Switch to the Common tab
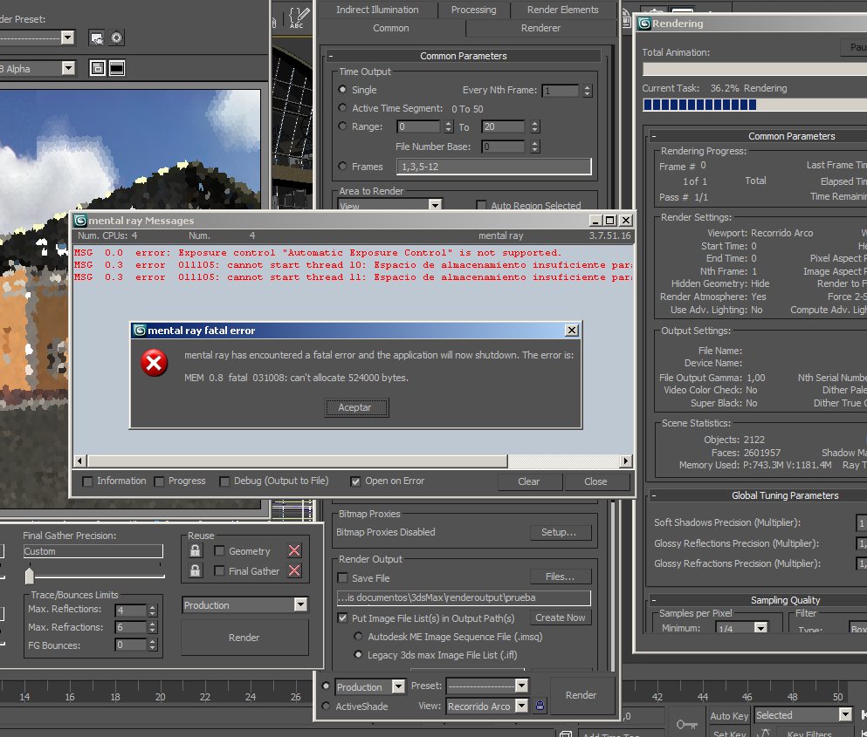867x737 pixels. (391, 28)
